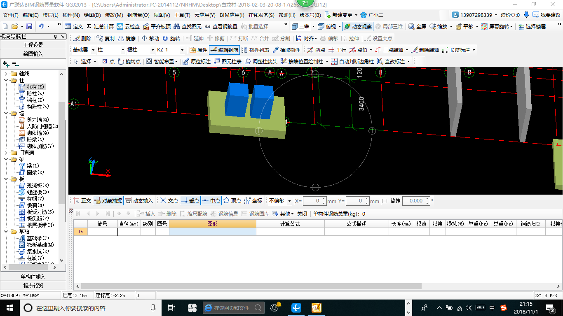Run 云检查 cloud check
Image resolution: width=563 pixels, height=316 pixels.
pos(128,26)
